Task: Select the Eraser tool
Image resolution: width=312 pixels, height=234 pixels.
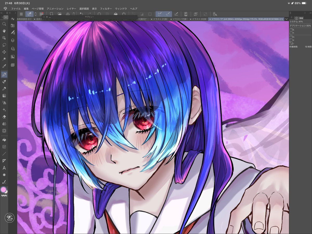Action: [4, 117]
